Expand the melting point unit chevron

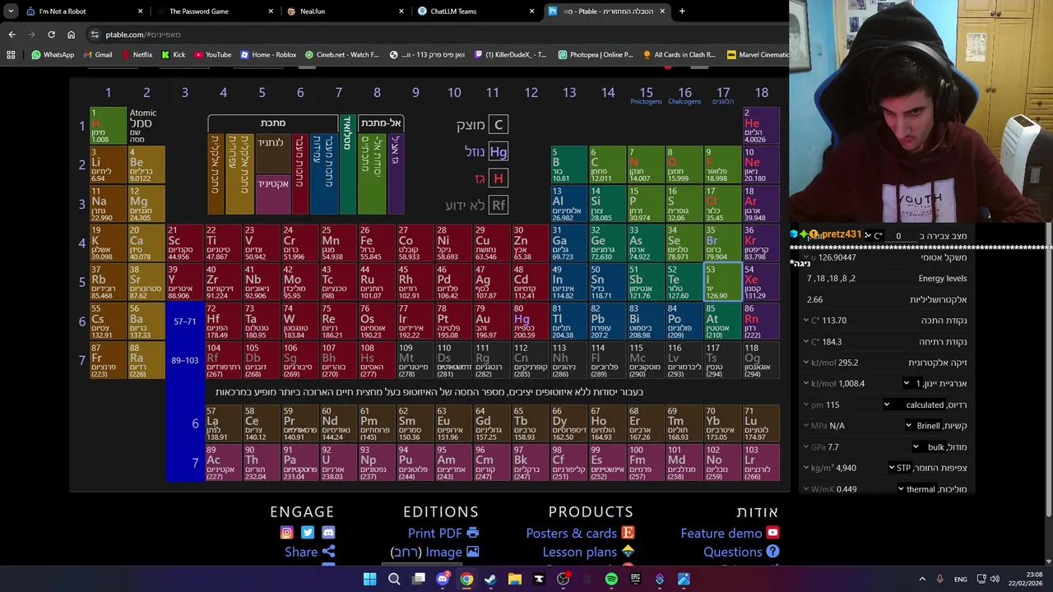click(x=806, y=321)
